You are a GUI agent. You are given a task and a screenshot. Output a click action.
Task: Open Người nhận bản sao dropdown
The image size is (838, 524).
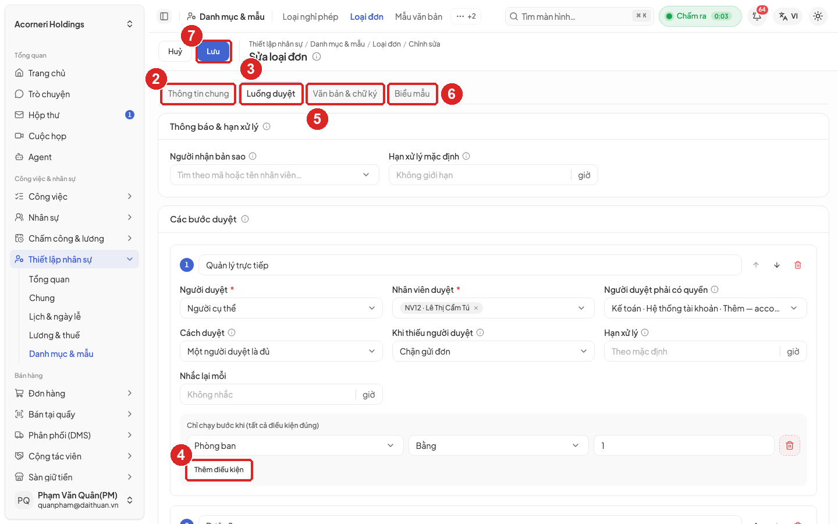pos(275,175)
